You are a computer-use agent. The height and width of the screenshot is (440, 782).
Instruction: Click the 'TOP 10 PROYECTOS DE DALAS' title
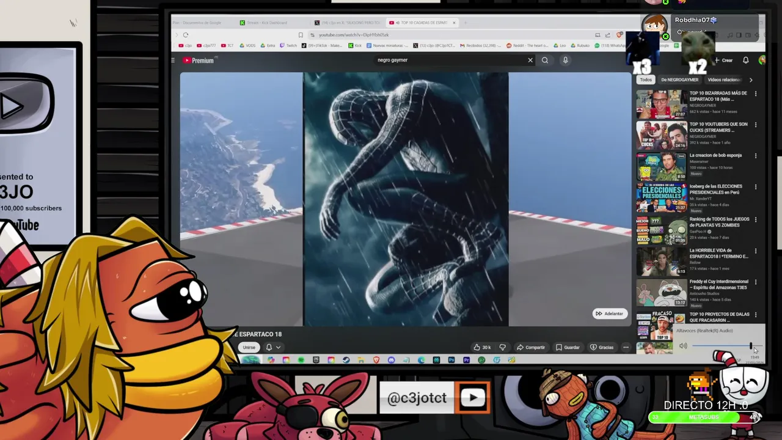[x=720, y=317]
